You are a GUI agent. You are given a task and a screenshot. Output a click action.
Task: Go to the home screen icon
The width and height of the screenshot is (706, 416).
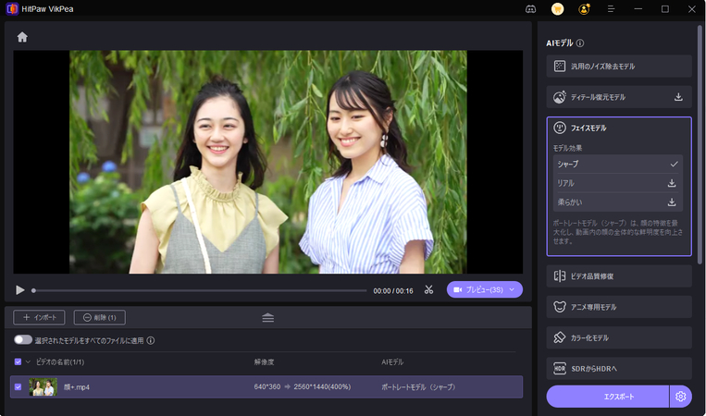coord(22,37)
